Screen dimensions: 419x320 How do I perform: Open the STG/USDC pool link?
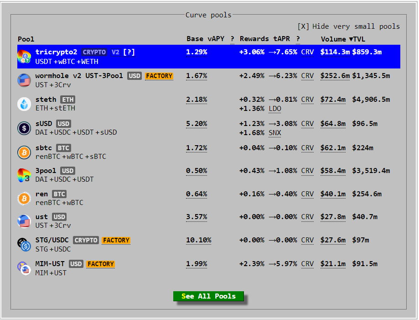coord(52,240)
